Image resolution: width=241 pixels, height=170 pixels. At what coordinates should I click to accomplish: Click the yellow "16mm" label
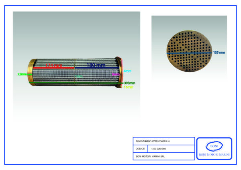(x=129, y=87)
